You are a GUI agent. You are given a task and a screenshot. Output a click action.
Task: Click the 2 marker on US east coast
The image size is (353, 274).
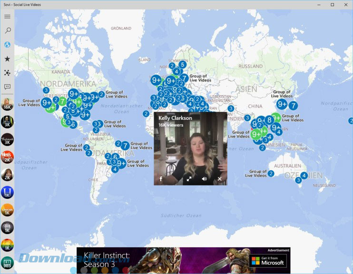(101, 94)
